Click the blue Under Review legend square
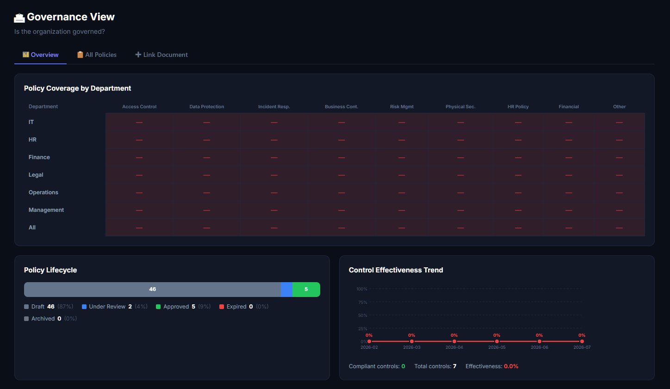This screenshot has width=670, height=389. click(84, 307)
